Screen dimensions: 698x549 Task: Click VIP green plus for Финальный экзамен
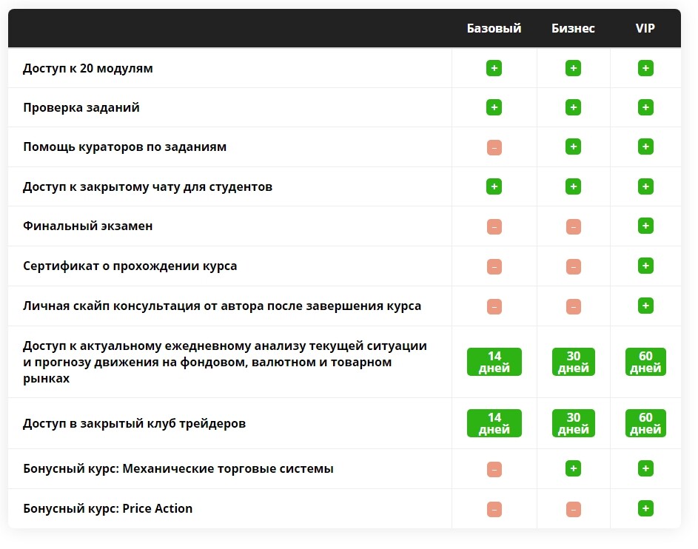coord(645,226)
